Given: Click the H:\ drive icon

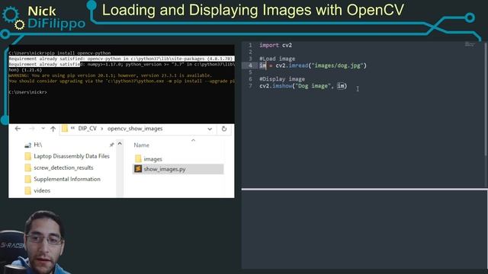Looking at the screenshot, I should [27, 145].
